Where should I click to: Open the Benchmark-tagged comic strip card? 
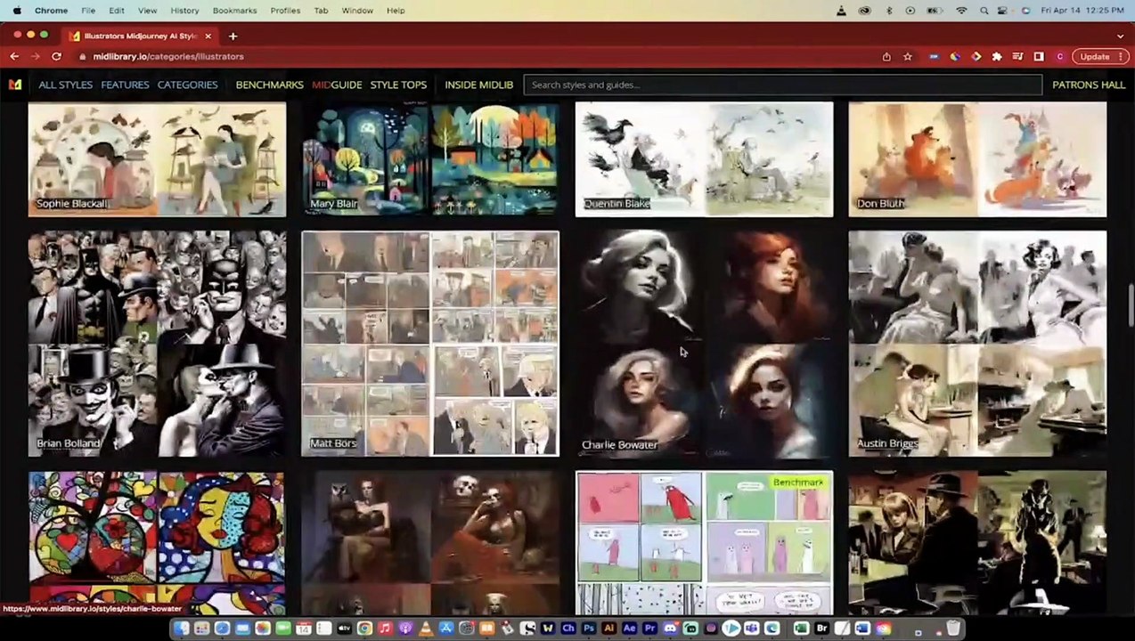[x=704, y=542]
